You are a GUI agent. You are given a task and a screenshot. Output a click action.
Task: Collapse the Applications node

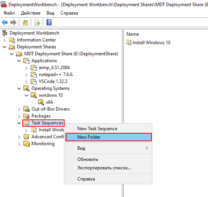coord(19,61)
